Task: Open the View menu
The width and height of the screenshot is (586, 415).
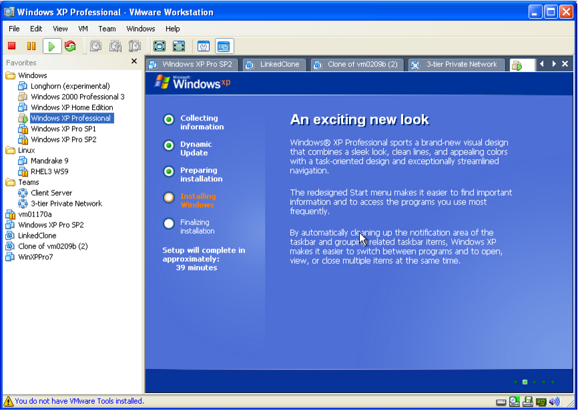Action: [x=60, y=29]
